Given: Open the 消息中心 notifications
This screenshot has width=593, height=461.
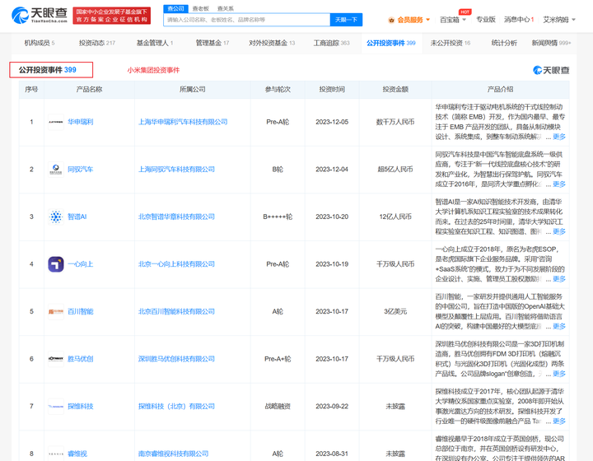Looking at the screenshot, I should (519, 20).
